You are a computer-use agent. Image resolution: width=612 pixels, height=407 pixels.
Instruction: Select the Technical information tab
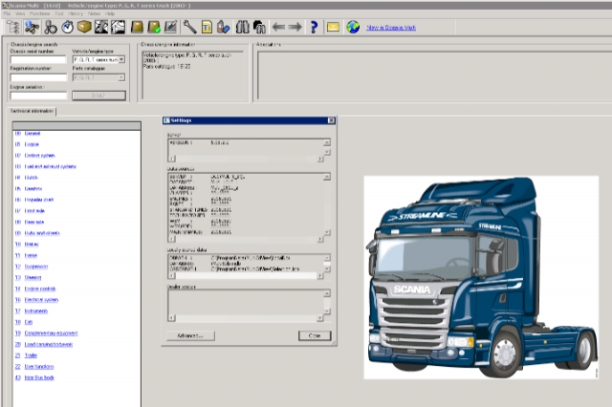[32, 111]
